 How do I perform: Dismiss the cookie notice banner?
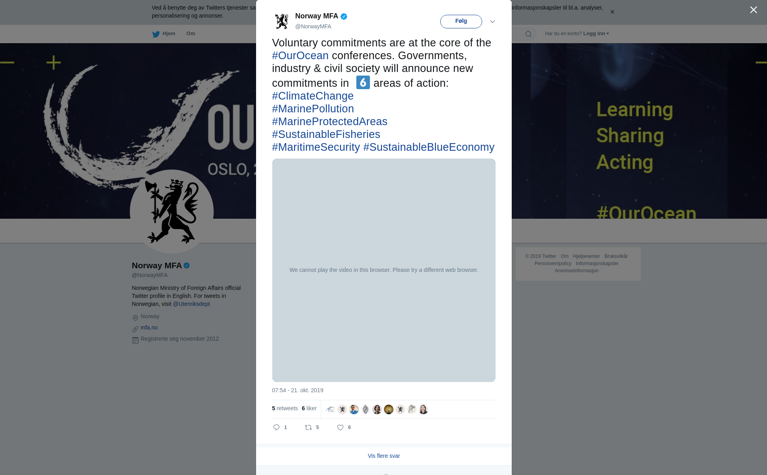coord(612,12)
